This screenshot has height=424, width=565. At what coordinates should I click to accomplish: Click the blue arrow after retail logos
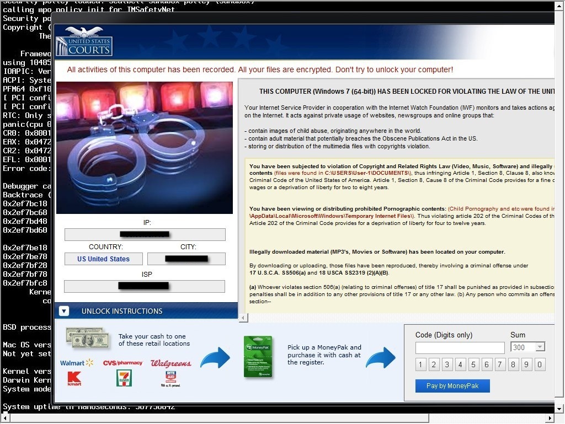(215, 357)
